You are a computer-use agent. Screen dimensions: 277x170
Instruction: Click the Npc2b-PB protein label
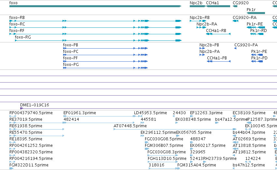209,45
